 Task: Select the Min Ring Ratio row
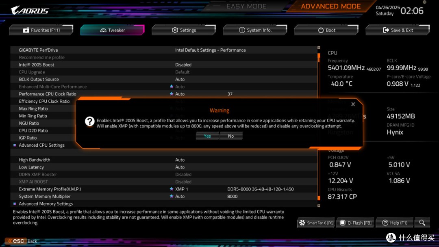point(43,116)
